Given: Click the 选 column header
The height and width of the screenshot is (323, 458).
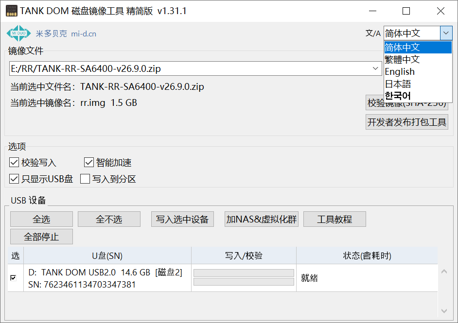Looking at the screenshot, I should coord(16,255).
